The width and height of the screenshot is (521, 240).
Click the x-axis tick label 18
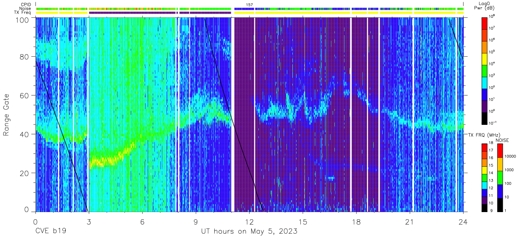click(356, 221)
